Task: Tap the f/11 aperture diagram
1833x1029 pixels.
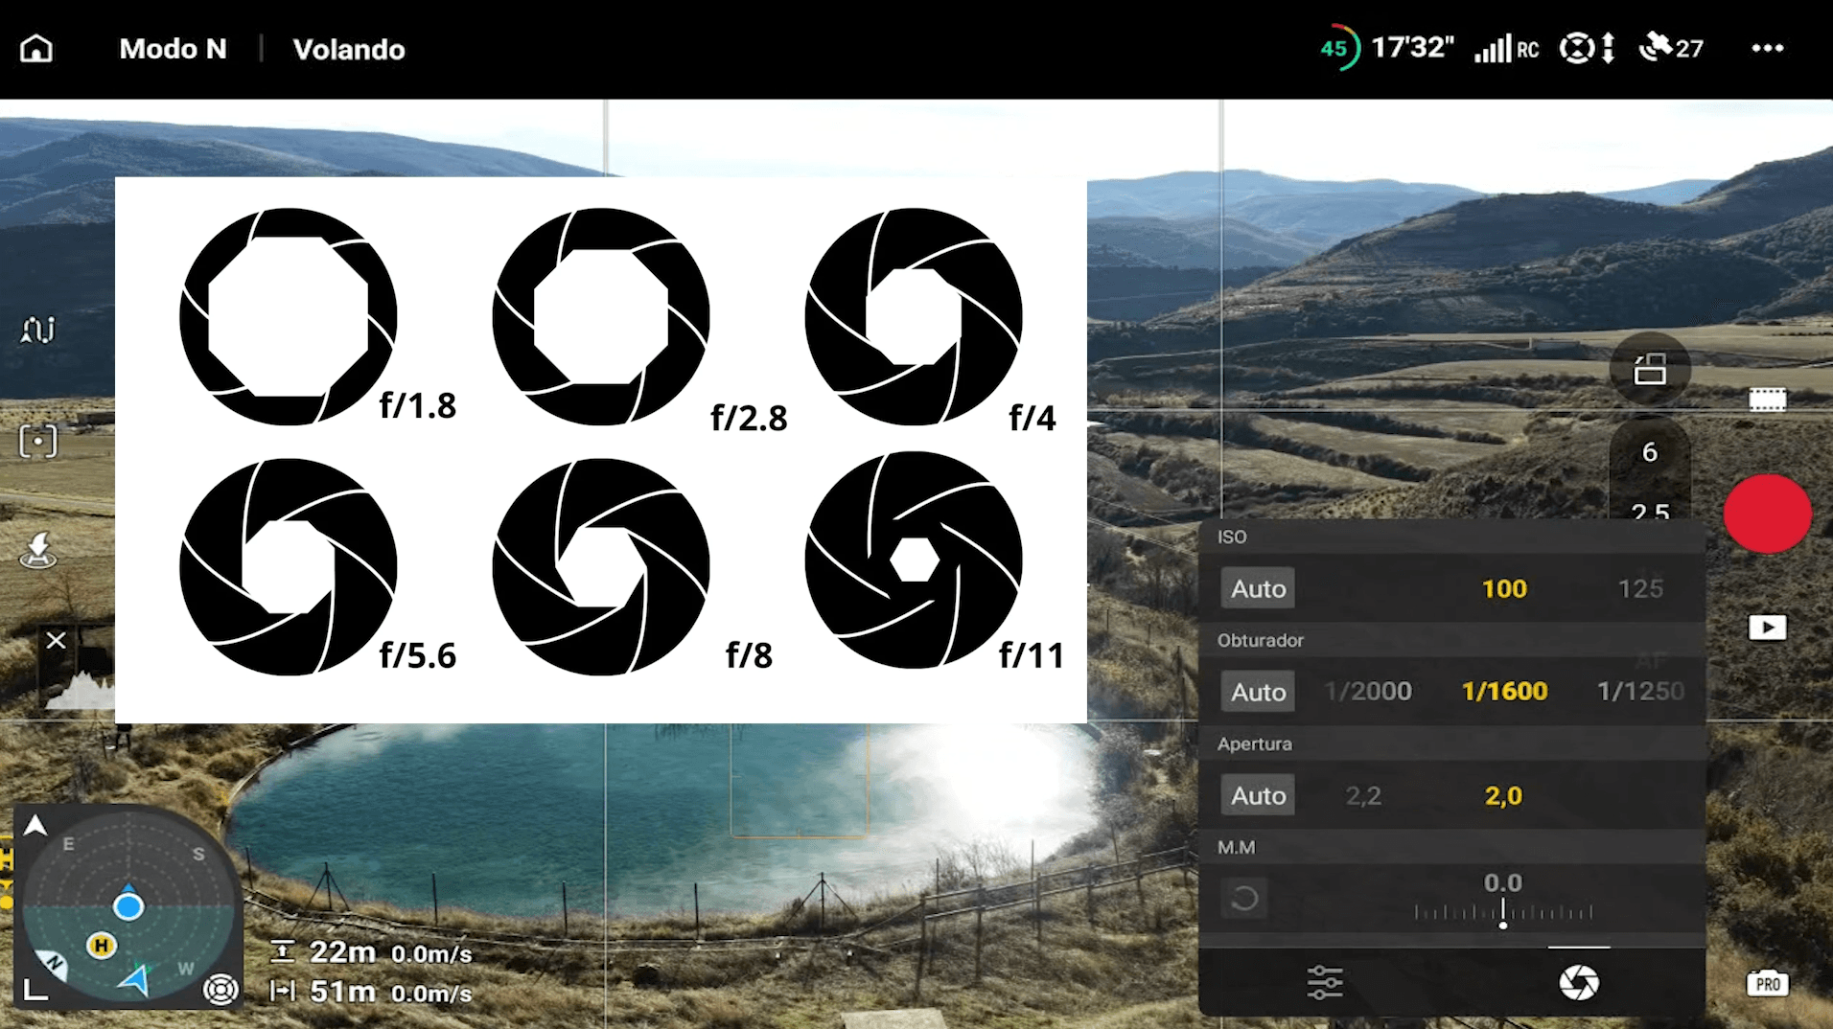Action: click(x=914, y=560)
